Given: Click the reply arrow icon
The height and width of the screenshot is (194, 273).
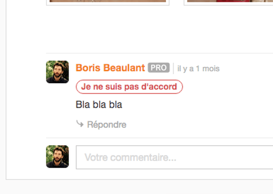Looking at the screenshot, I should point(80,124).
